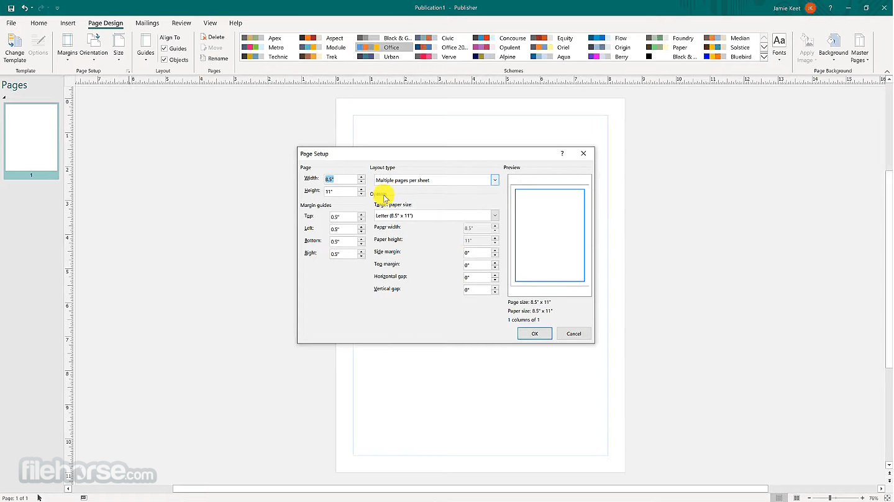This screenshot has width=894, height=502.
Task: Open the Guides gallery
Action: (x=145, y=48)
